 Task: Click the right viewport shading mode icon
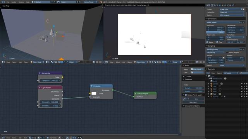point(151,62)
